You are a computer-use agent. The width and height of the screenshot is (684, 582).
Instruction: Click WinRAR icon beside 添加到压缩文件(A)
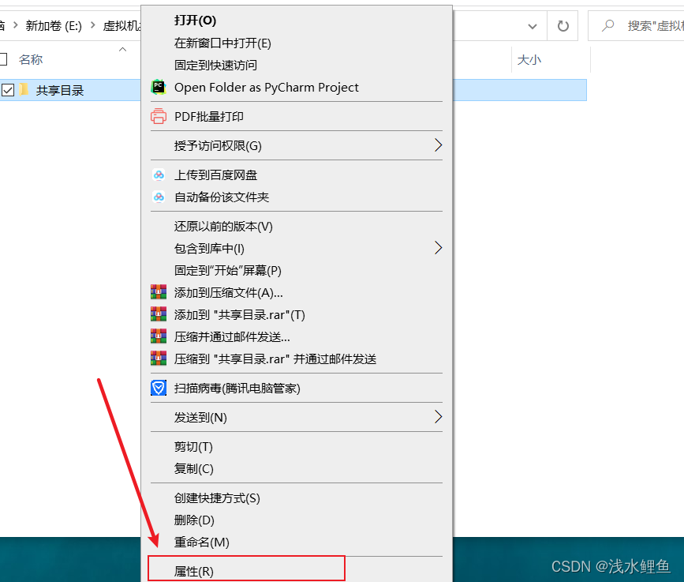(159, 292)
